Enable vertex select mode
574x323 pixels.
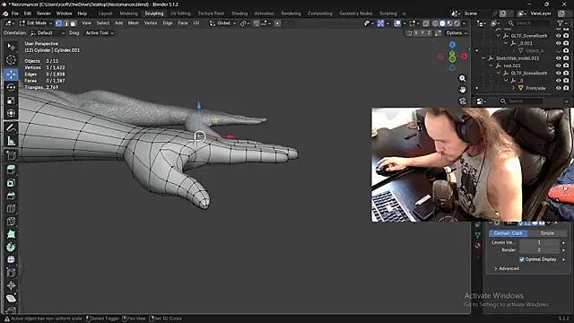58,23
